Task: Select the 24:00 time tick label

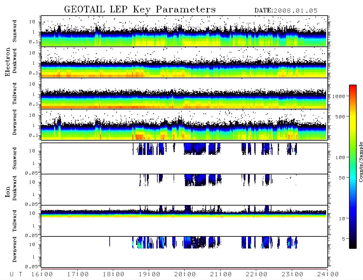Action: 328,274
